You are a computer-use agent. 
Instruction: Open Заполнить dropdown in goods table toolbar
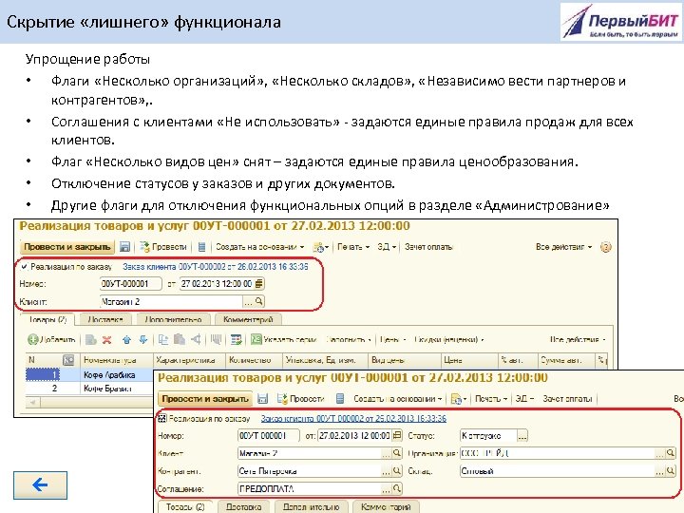point(348,339)
